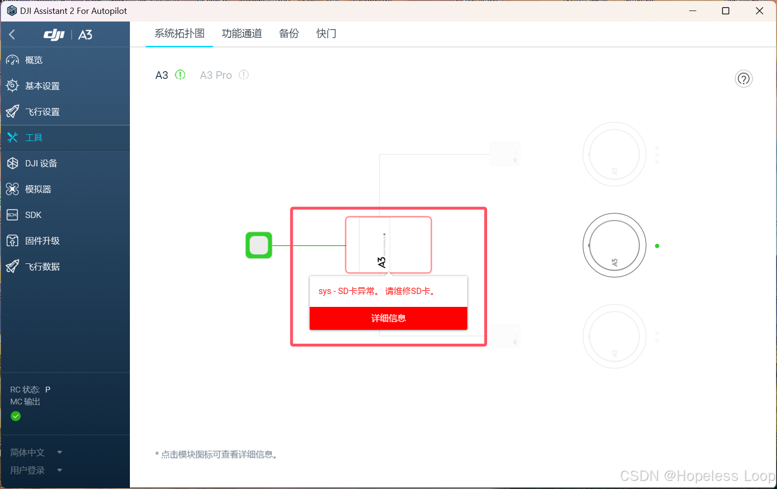Switch to 系统拓扑图 tab
This screenshot has width=777, height=489.
[x=180, y=33]
